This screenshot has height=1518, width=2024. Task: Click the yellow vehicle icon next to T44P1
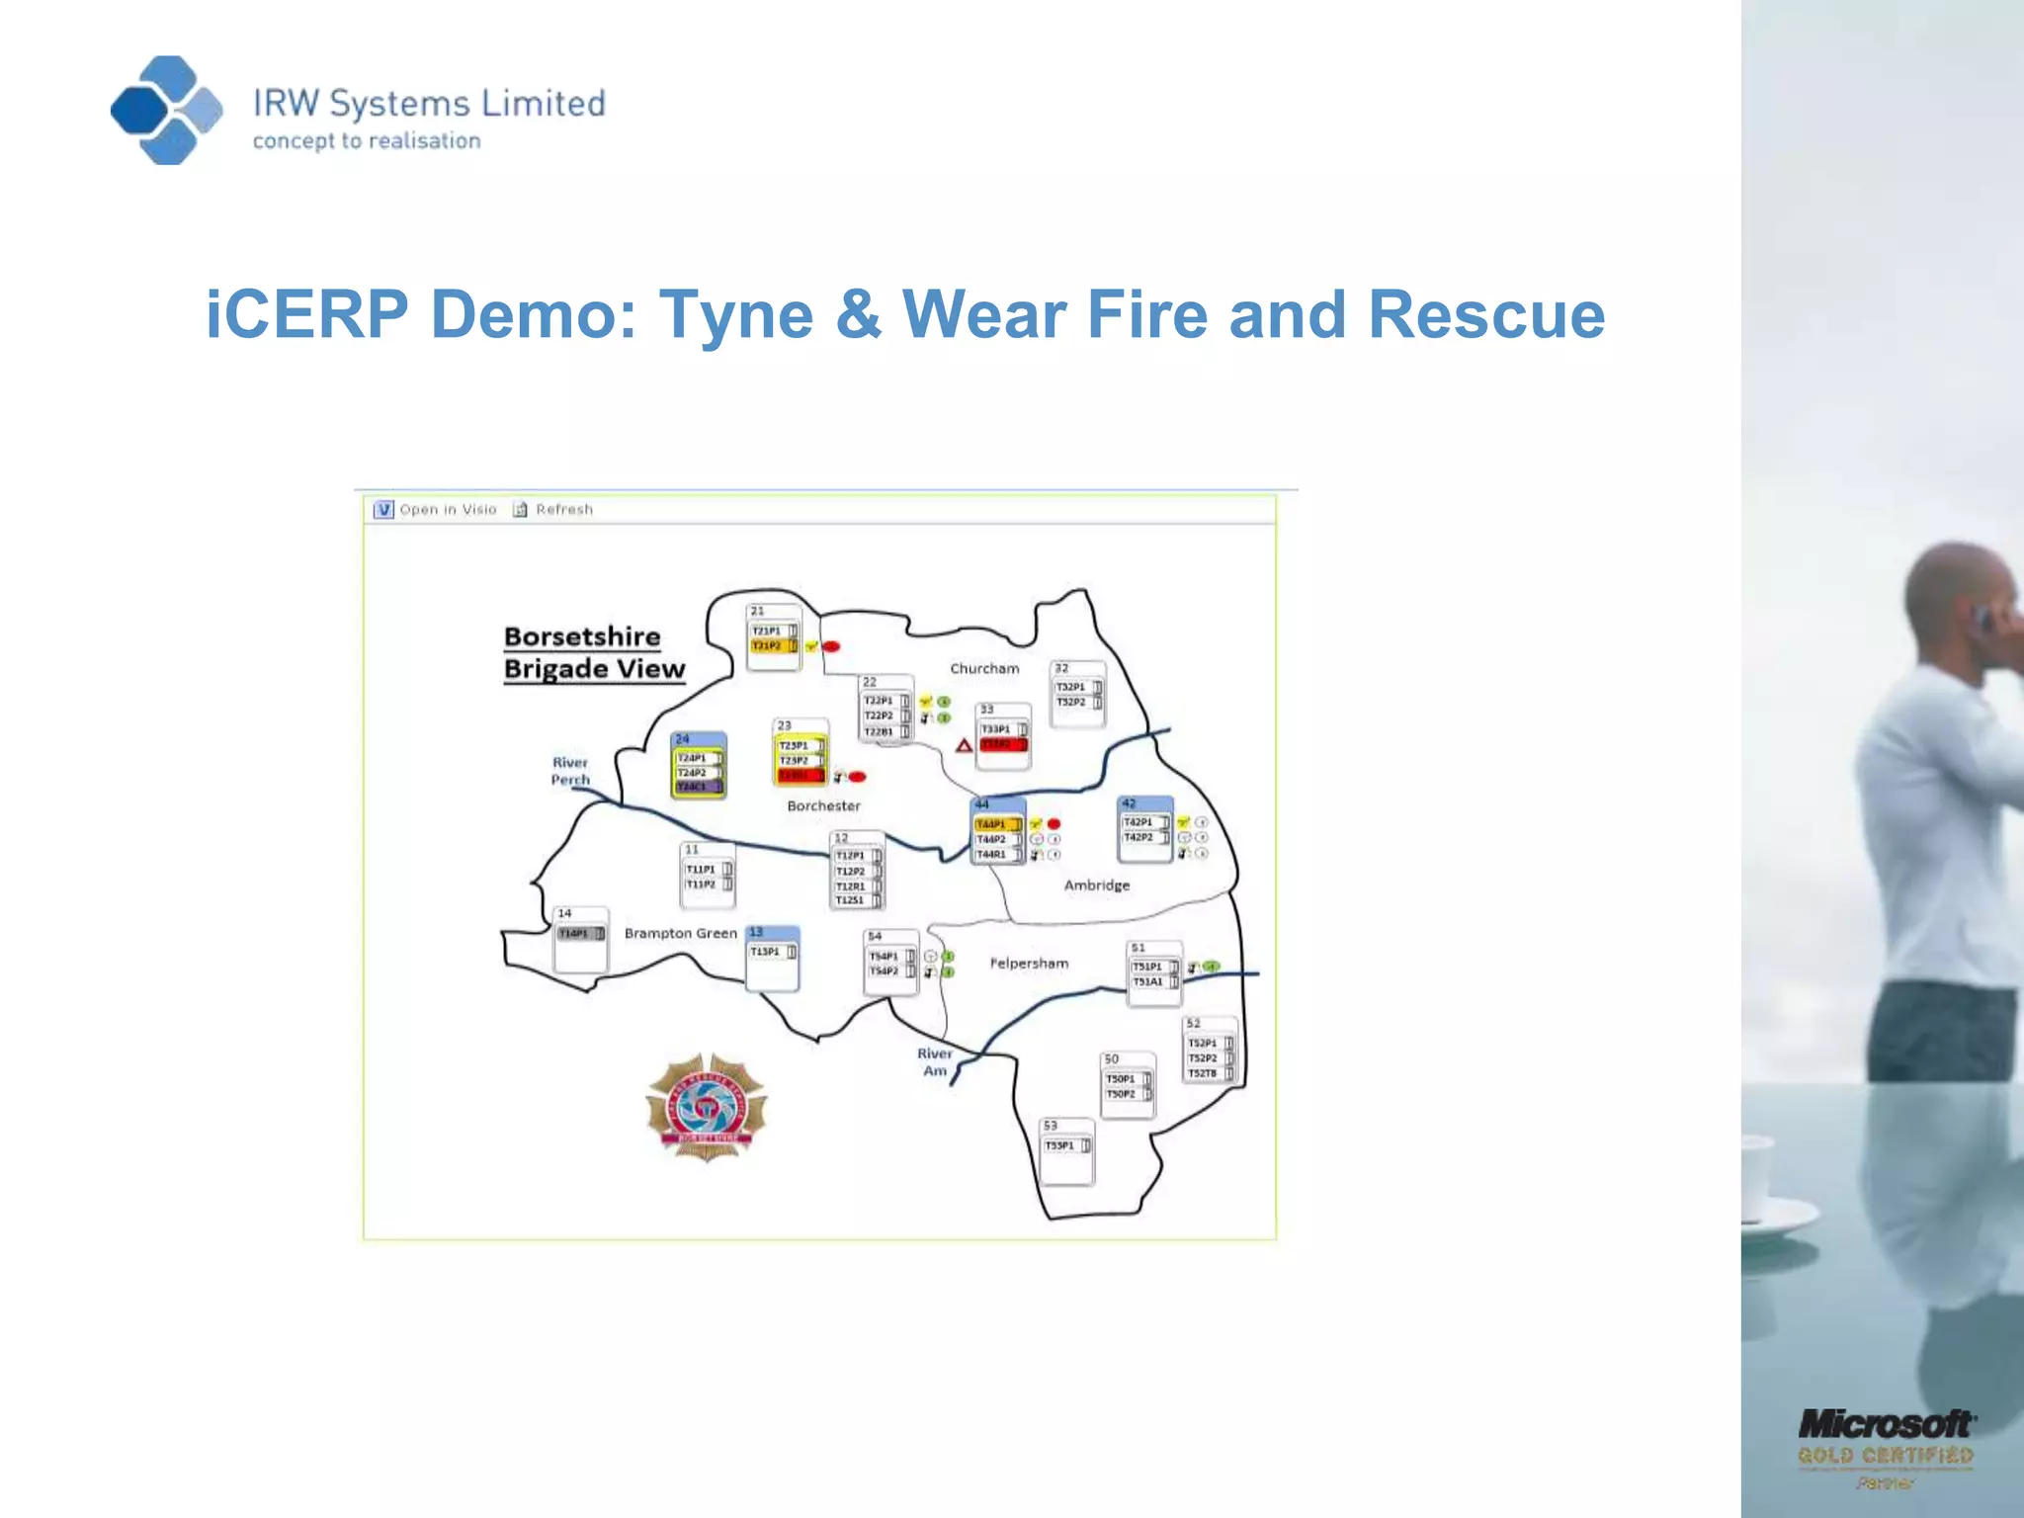[x=1036, y=824]
